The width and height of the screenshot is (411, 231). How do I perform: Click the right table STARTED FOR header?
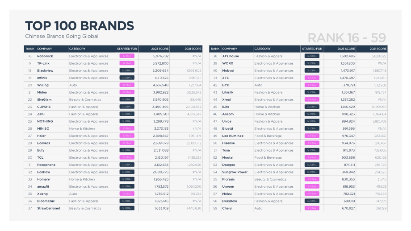pos(312,49)
